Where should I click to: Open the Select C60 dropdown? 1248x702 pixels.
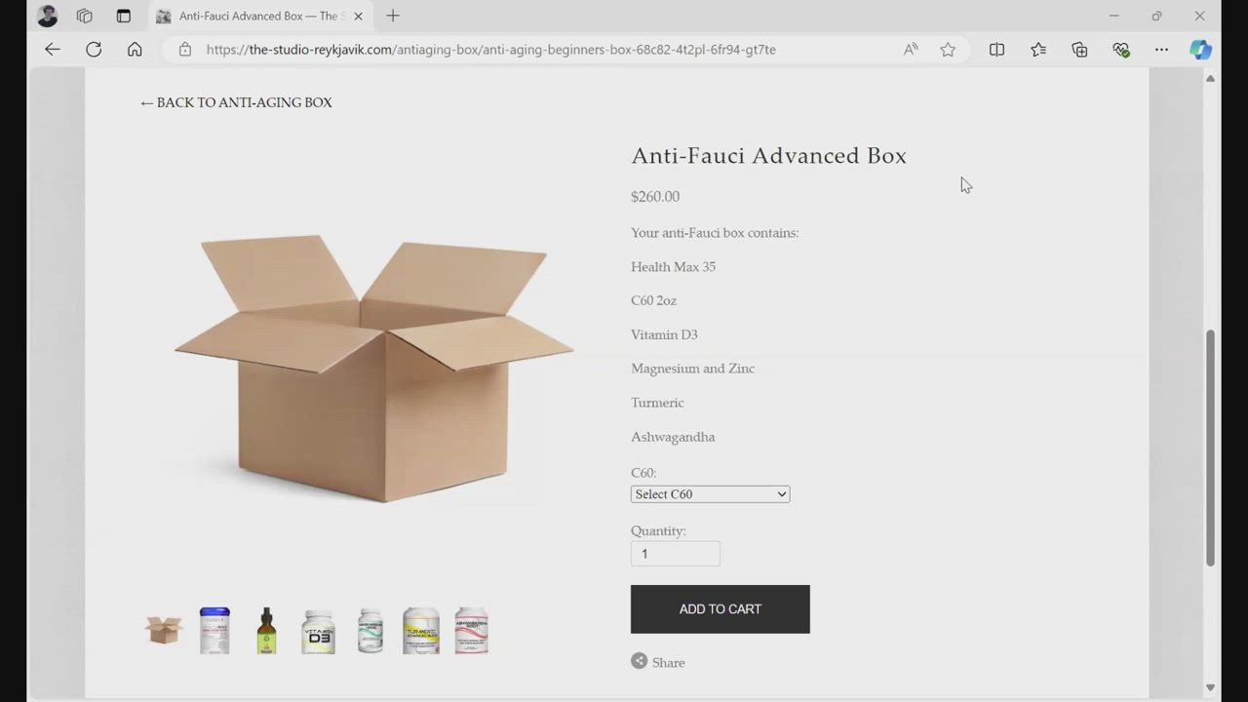tap(710, 494)
